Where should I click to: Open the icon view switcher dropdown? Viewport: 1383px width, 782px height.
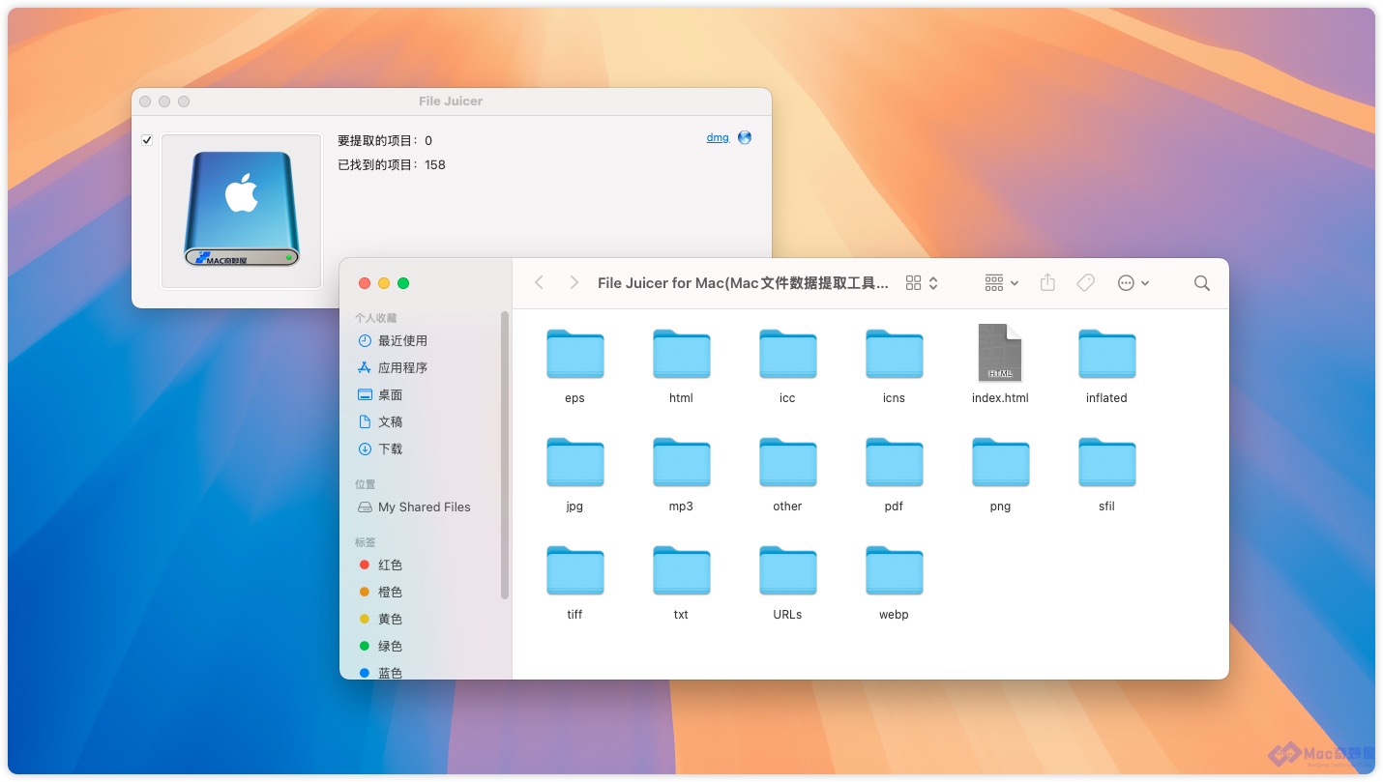pos(922,283)
